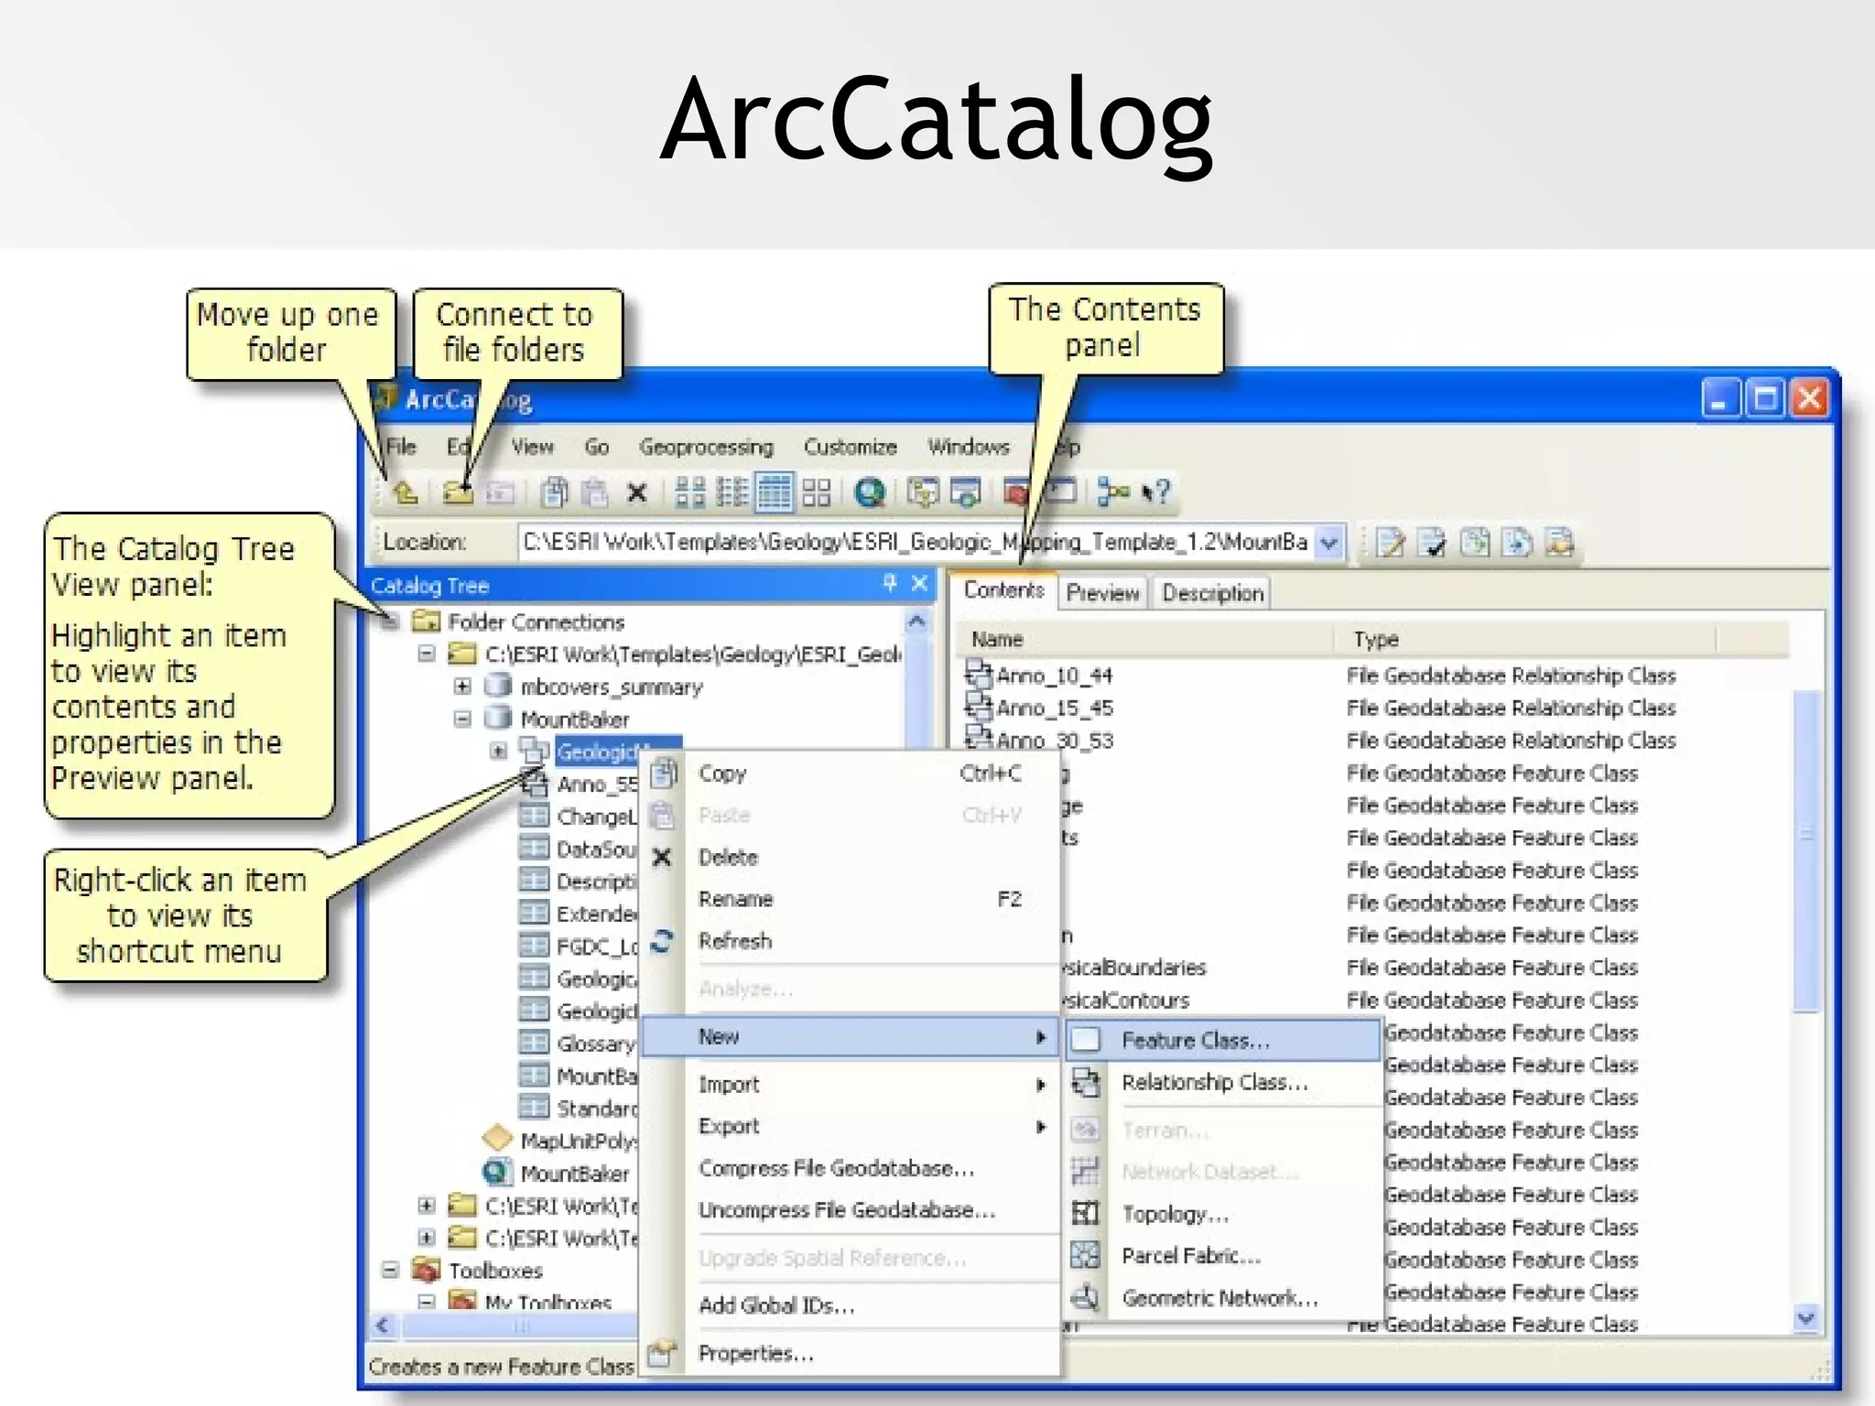Choose Uncompress File Geodatabase
Viewport: 1875px width, 1406px height.
point(851,1210)
